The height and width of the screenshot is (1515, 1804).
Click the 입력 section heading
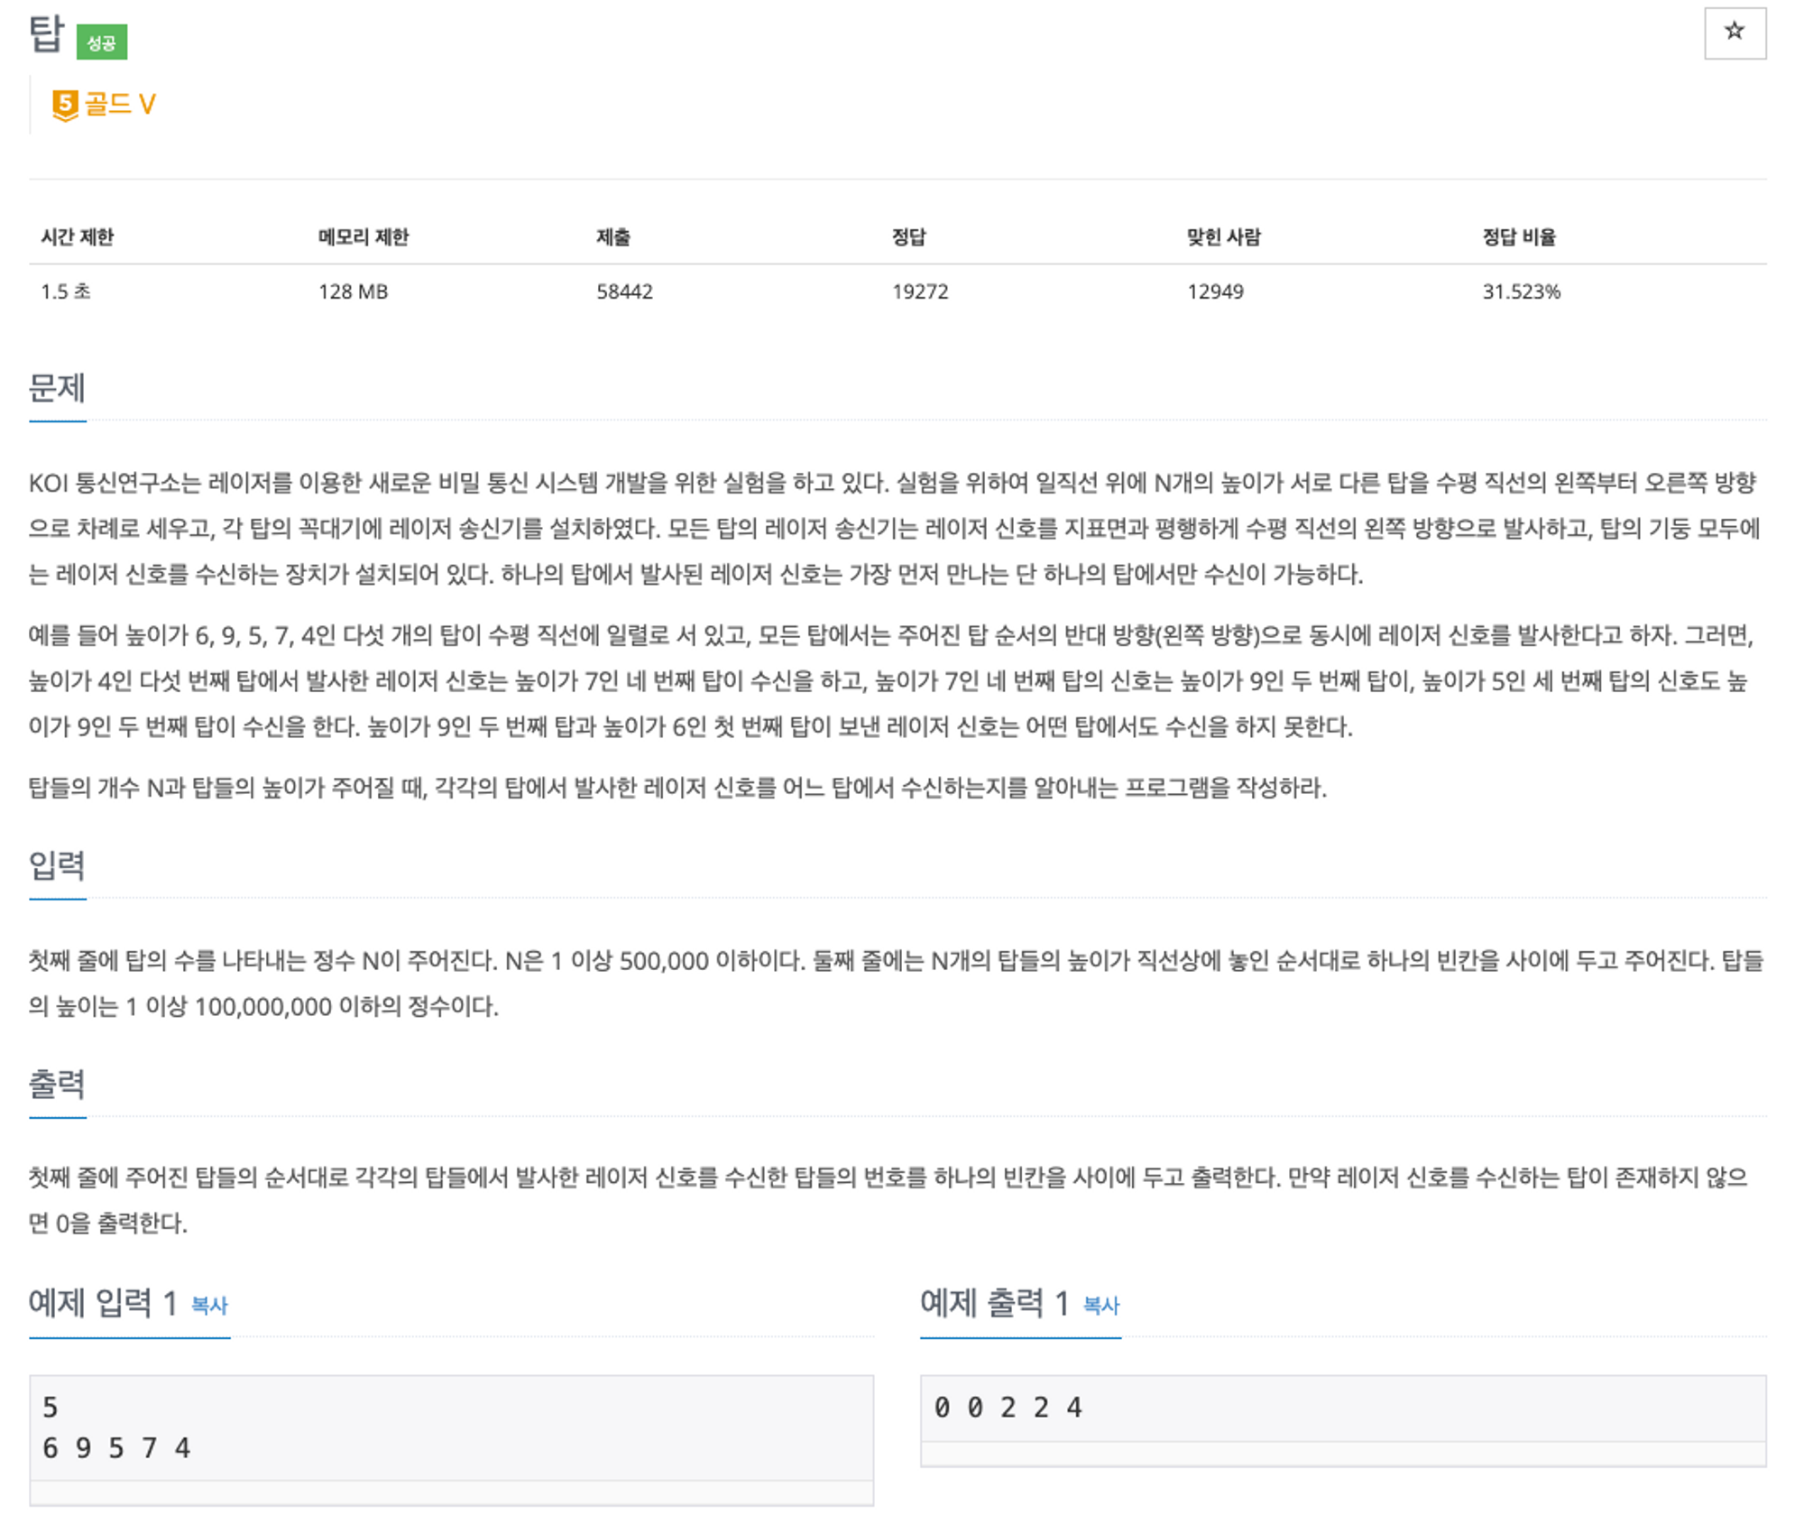point(57,866)
